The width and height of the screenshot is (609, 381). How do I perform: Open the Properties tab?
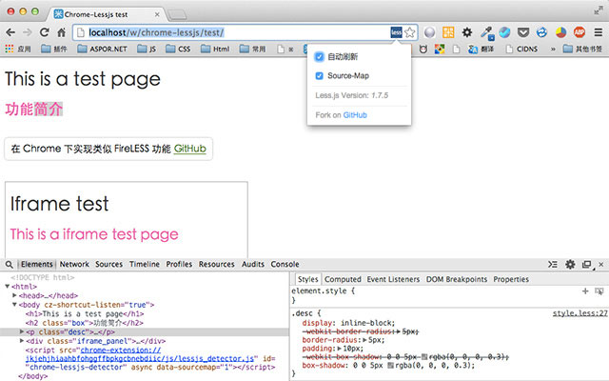[x=511, y=279]
